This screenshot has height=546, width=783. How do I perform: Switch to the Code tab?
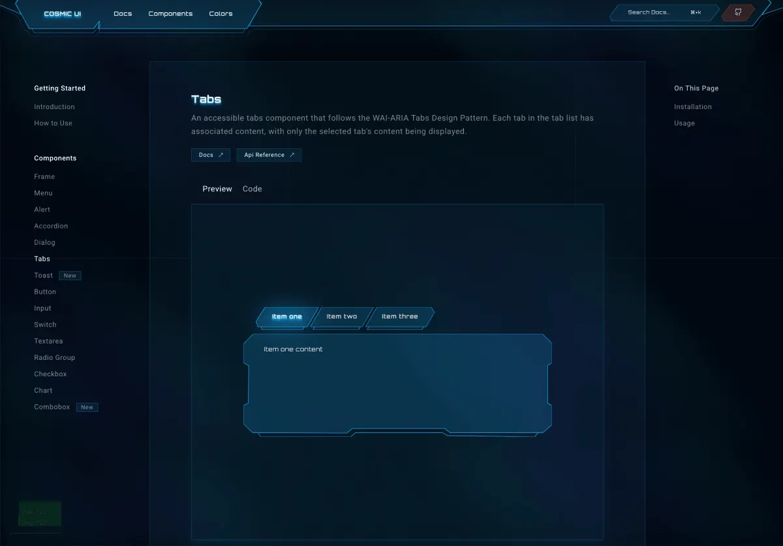(x=252, y=189)
